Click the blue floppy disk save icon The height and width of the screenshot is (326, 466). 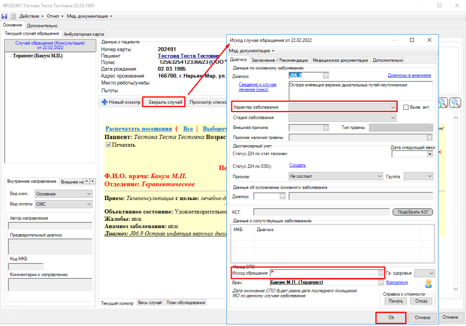pos(5,16)
